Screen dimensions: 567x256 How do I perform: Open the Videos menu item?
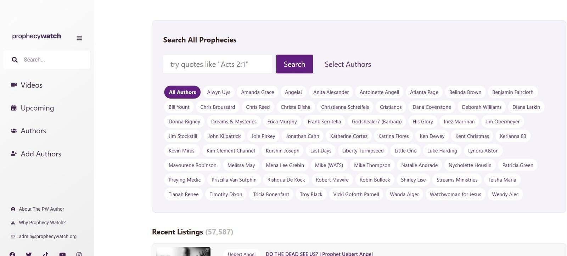[x=32, y=85]
